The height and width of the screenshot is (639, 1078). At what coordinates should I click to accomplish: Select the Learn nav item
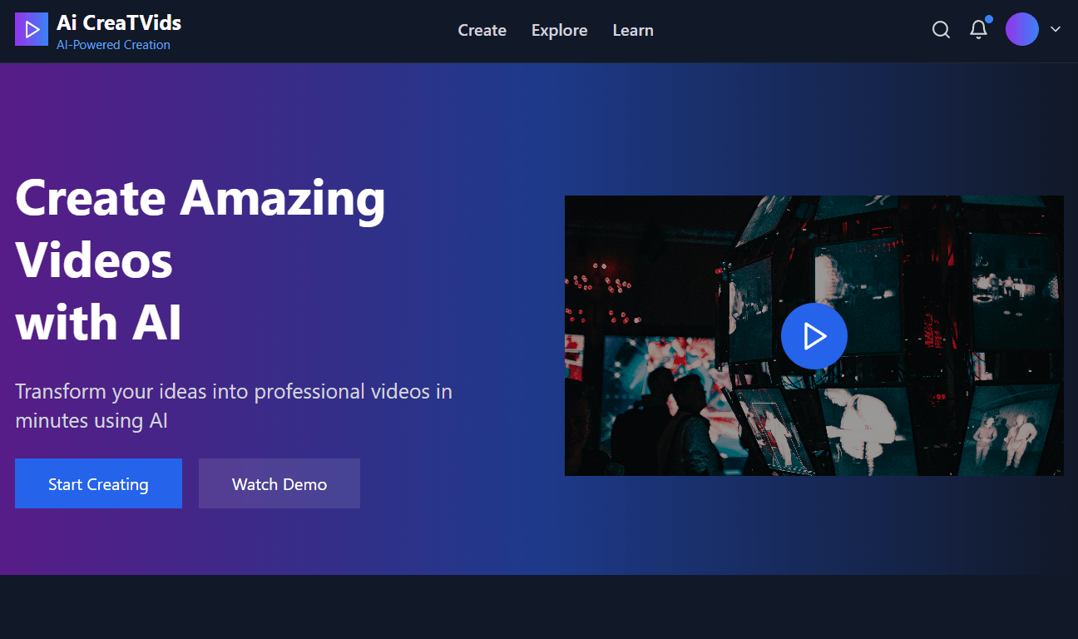[632, 30]
